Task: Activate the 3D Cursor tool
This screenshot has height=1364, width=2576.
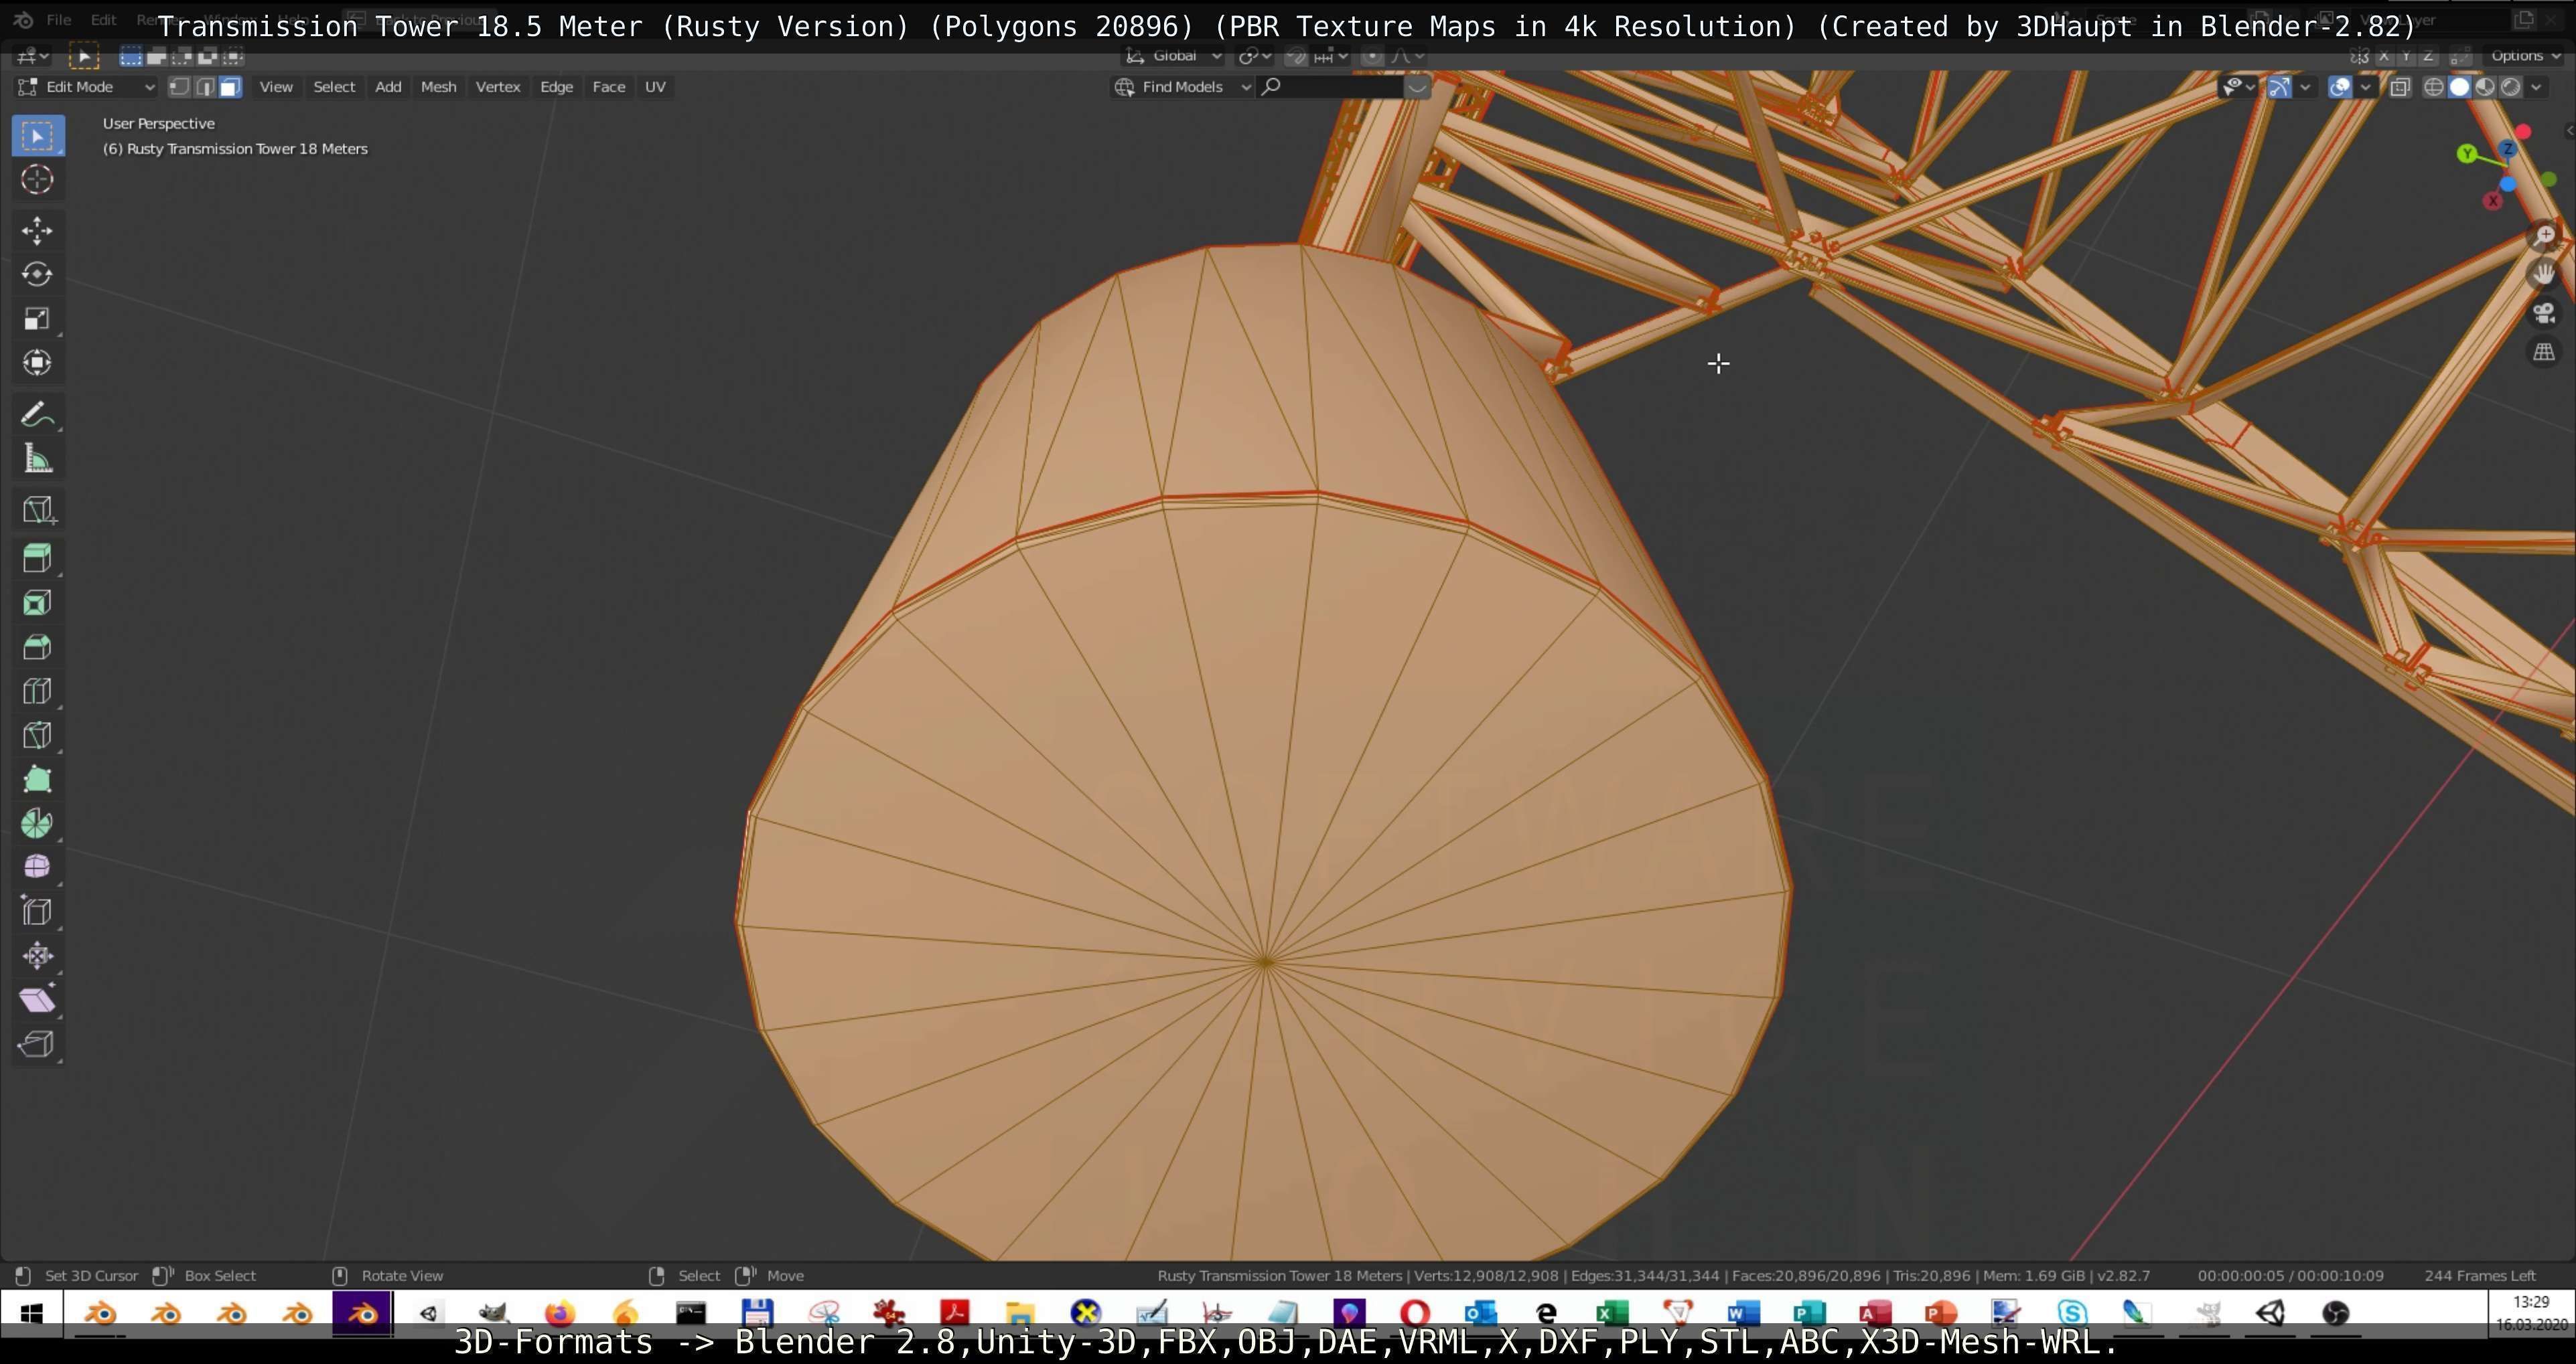Action: tap(38, 180)
